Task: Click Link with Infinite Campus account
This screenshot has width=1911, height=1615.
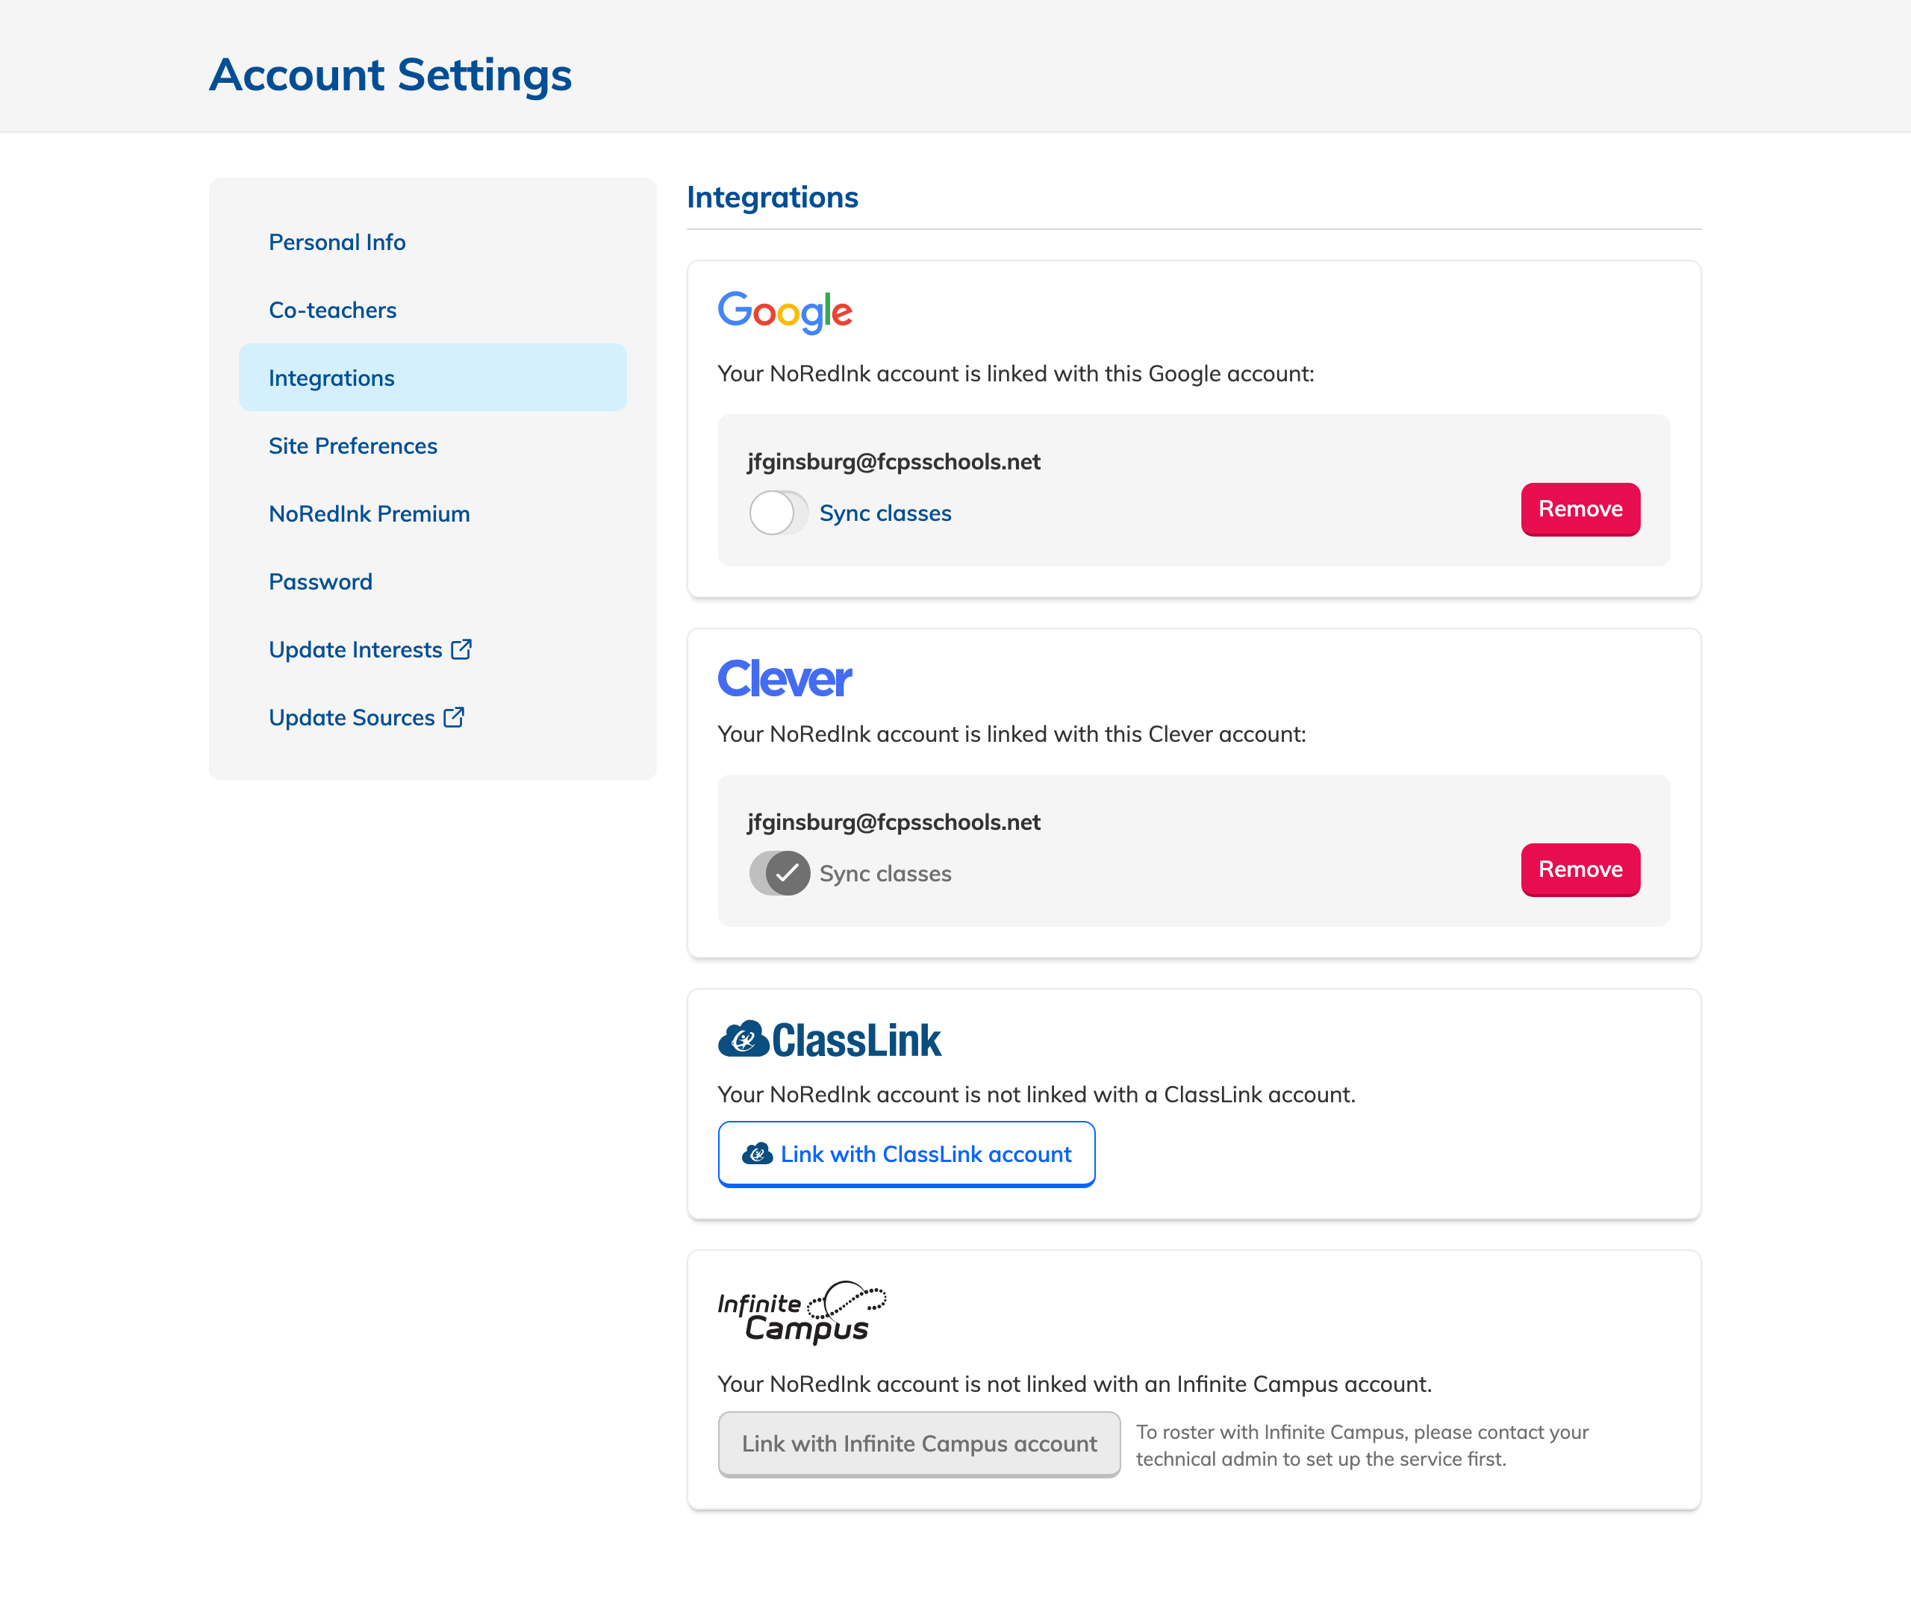Action: pyautogui.click(x=918, y=1444)
